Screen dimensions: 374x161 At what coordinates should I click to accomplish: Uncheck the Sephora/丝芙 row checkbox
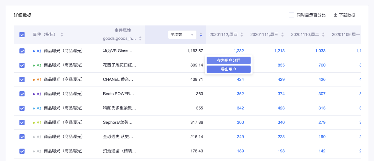point(22,122)
